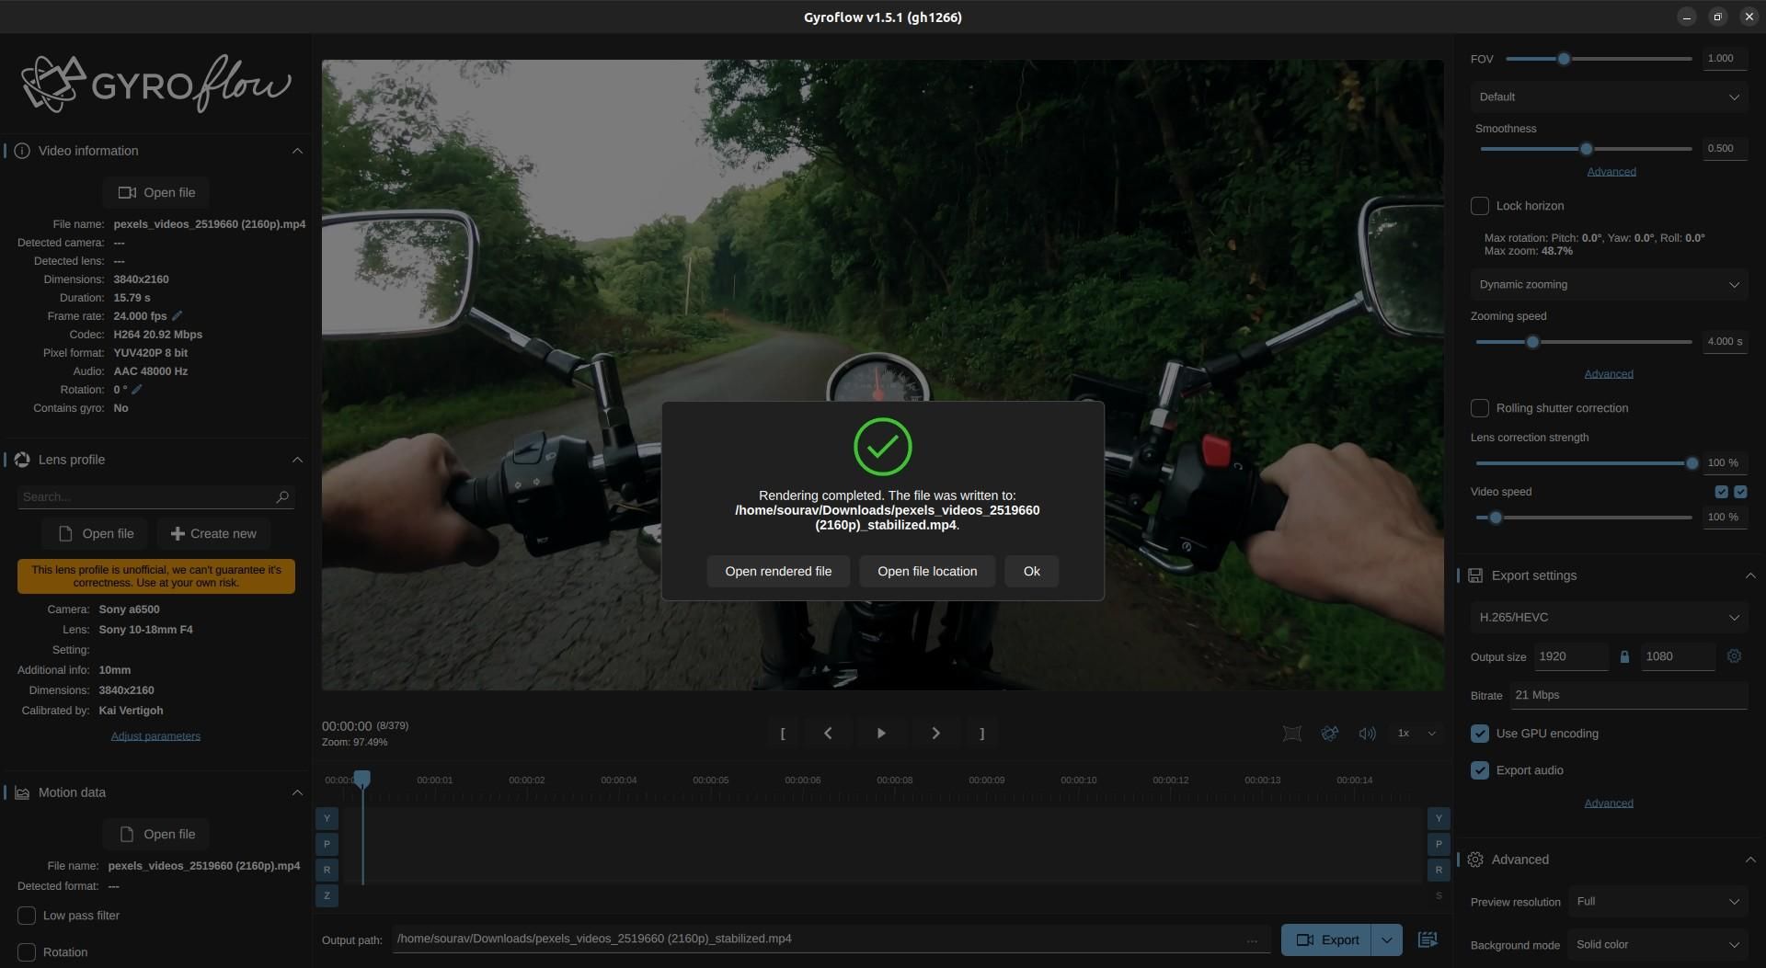Click Ok on the rendering completed dialog
The width and height of the screenshot is (1766, 968).
click(x=1031, y=571)
